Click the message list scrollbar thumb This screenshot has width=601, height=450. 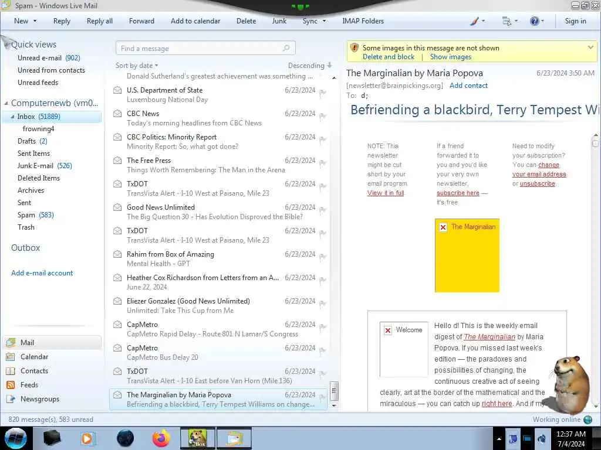(334, 391)
